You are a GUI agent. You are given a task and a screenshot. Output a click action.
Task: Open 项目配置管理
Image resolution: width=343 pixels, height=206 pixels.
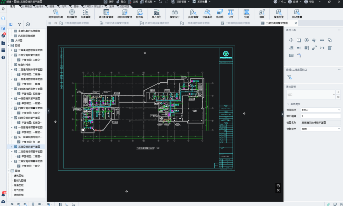point(106,14)
